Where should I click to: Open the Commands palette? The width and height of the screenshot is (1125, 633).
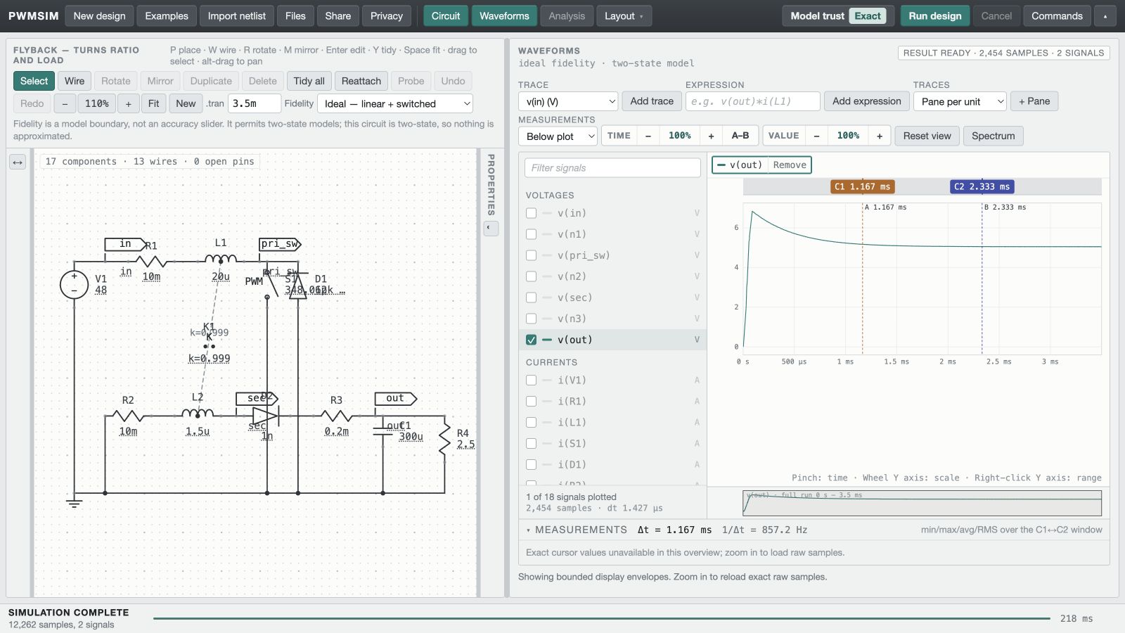coord(1057,16)
